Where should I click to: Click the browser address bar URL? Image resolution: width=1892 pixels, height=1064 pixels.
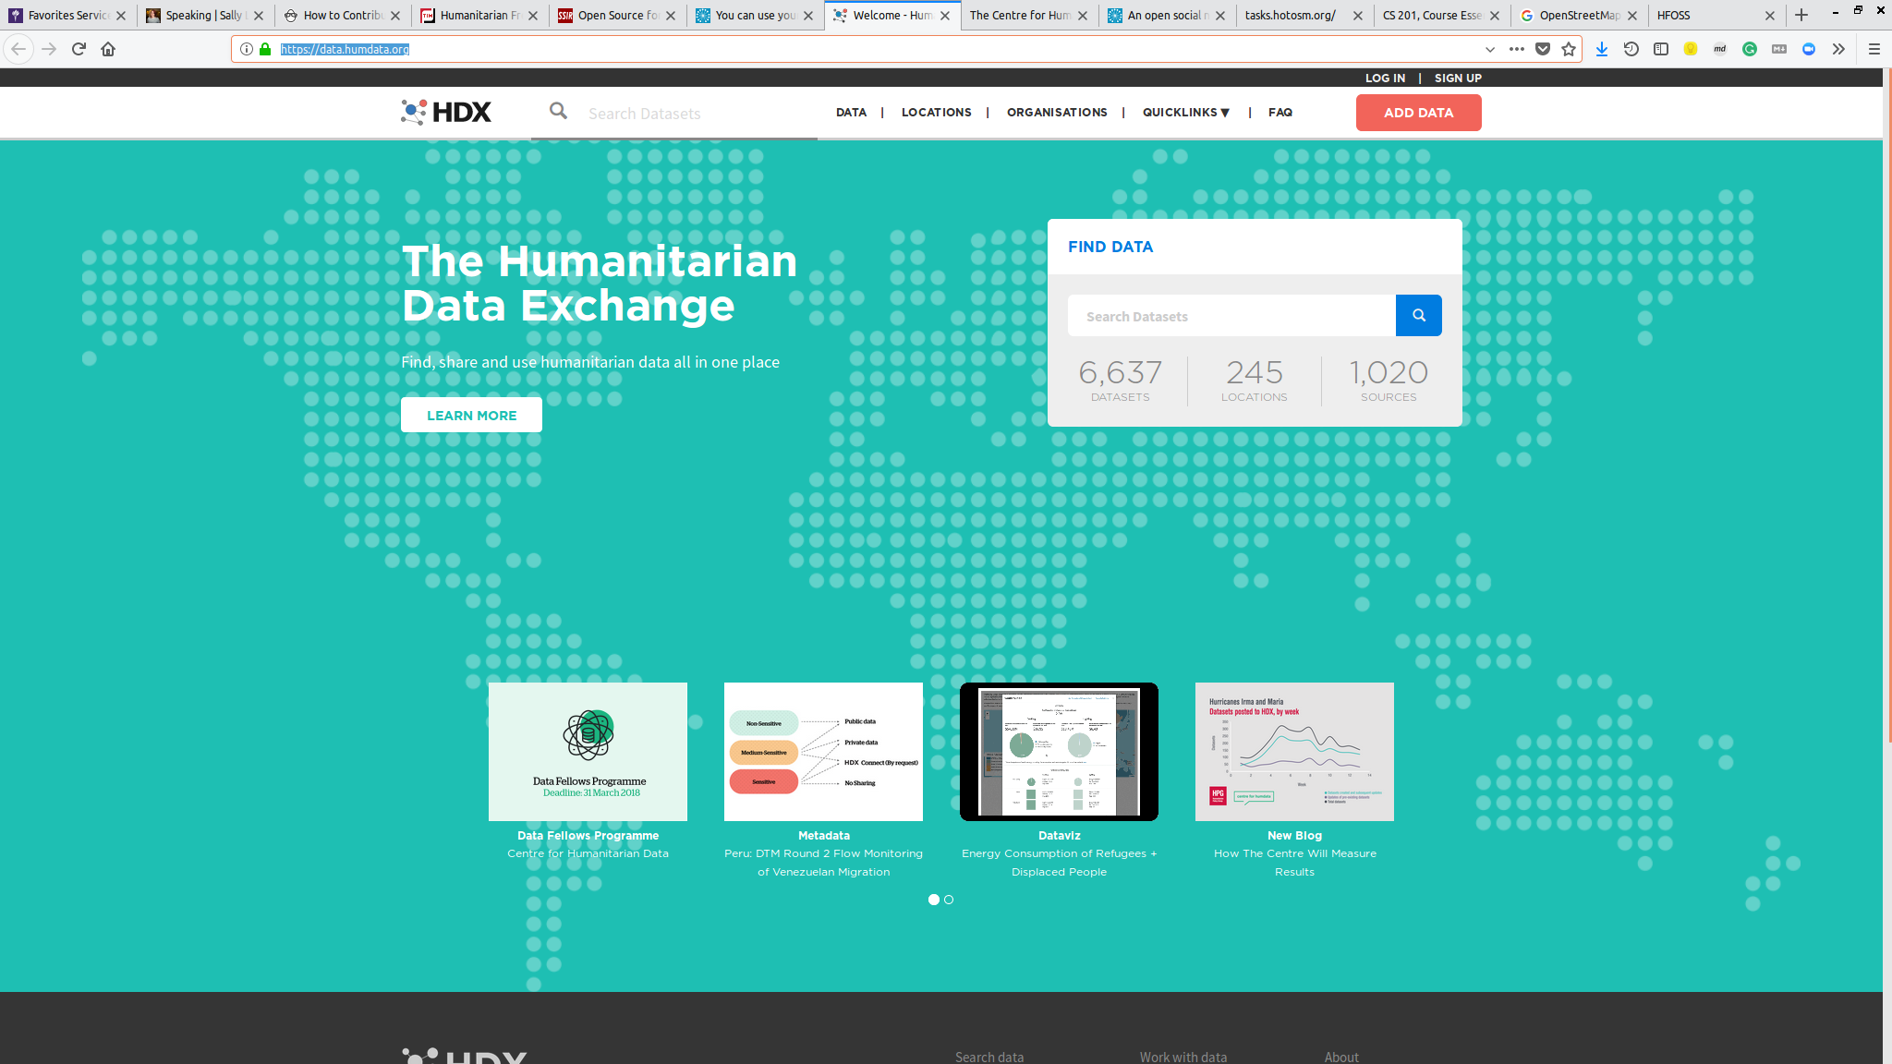coord(345,49)
